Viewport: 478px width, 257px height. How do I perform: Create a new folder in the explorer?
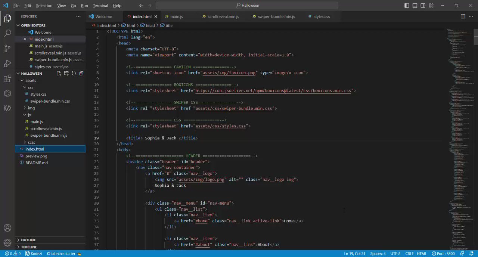click(66, 73)
